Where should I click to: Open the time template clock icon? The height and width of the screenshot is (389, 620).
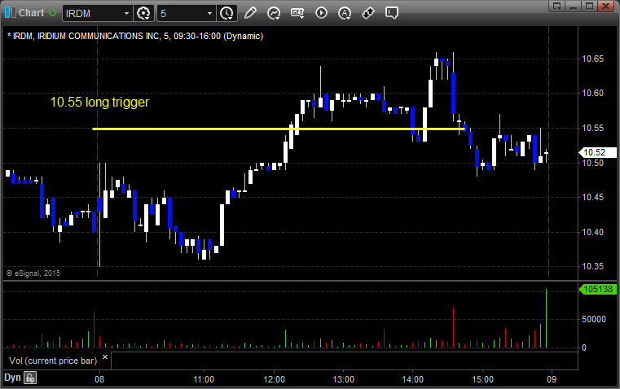[x=226, y=13]
